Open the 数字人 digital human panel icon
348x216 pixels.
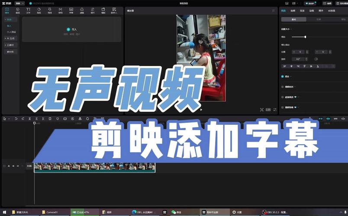(x=114, y=10)
